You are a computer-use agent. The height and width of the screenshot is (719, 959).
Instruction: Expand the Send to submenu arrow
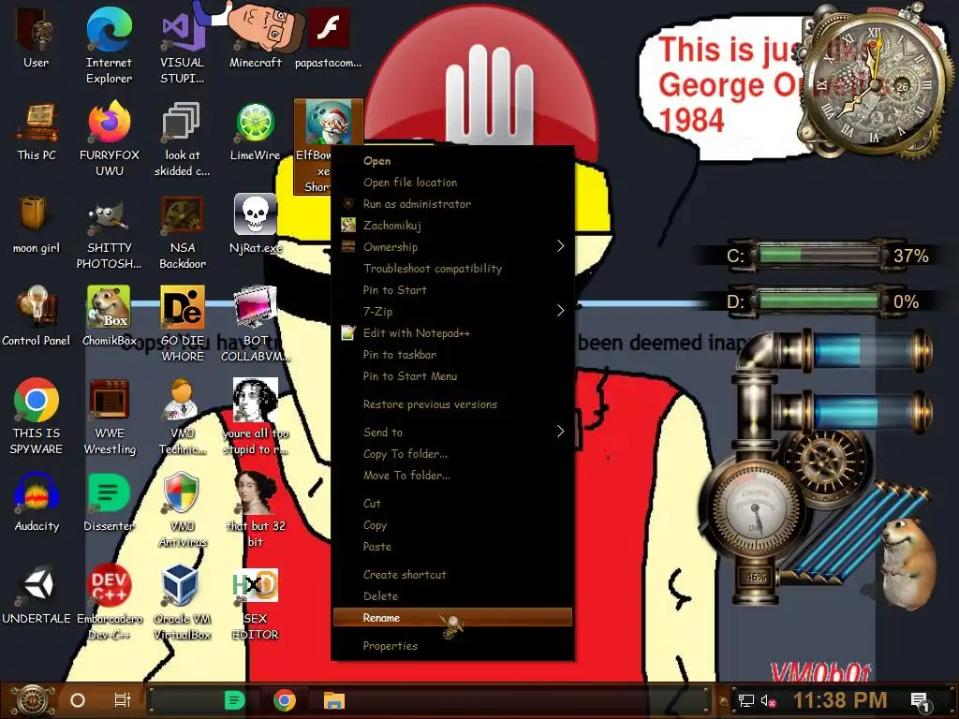pos(560,432)
